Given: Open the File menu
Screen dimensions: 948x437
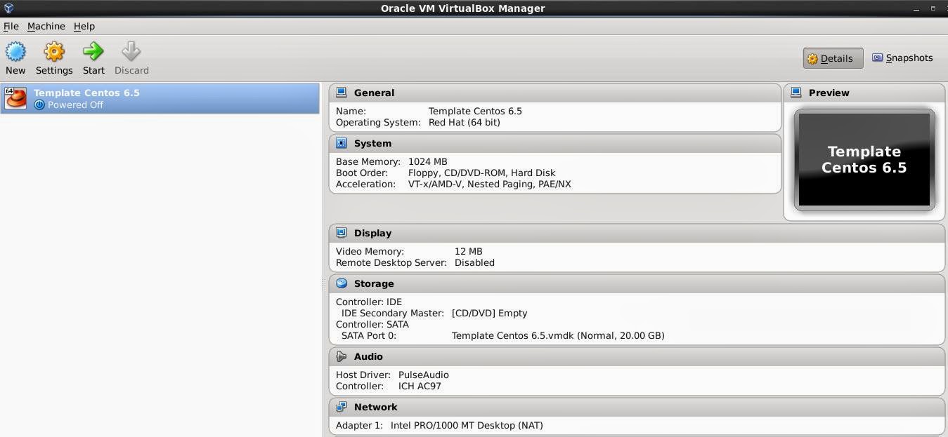Looking at the screenshot, I should (11, 26).
